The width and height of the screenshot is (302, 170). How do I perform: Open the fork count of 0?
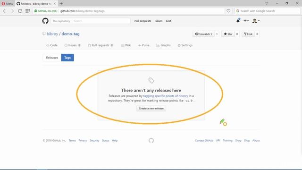(257, 34)
